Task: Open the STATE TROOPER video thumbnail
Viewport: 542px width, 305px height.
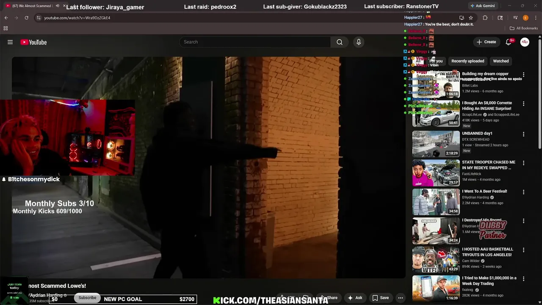Action: tap(436, 173)
